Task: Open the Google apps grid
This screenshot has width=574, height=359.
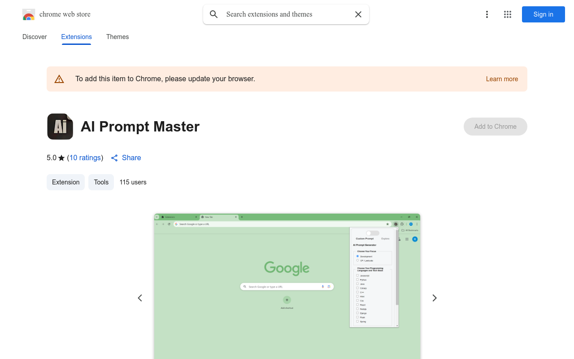Action: point(508,14)
